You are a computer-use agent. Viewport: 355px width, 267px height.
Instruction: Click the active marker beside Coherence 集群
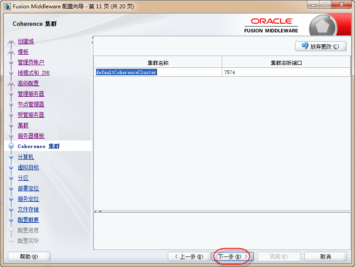[11, 146]
